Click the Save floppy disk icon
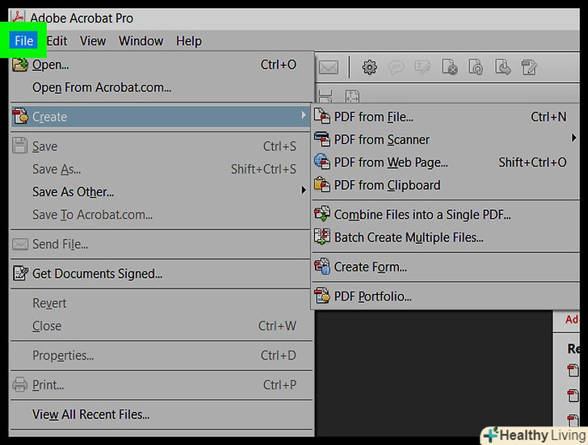Viewport: 588px width, 445px height. click(x=19, y=146)
